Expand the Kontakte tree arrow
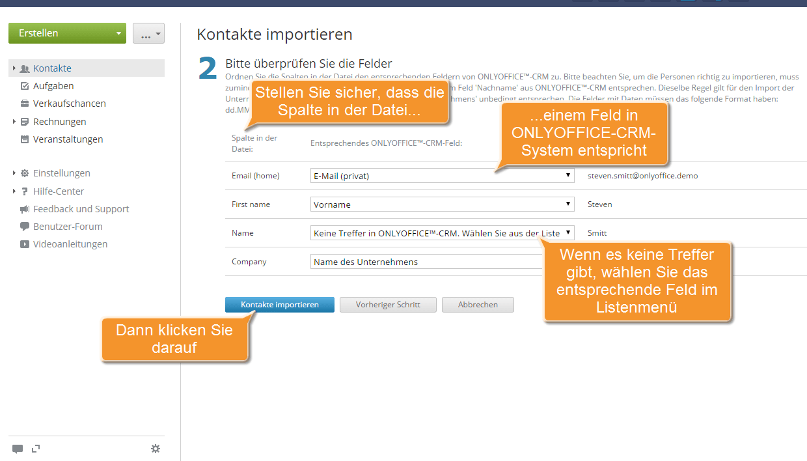Viewport: 807px width, 461px height. 14,68
